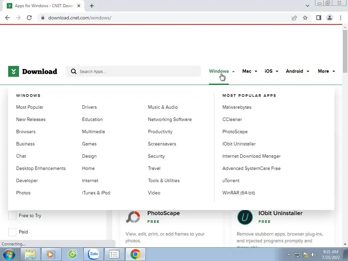
Task: Open the Networking Software link
Action: [170, 119]
